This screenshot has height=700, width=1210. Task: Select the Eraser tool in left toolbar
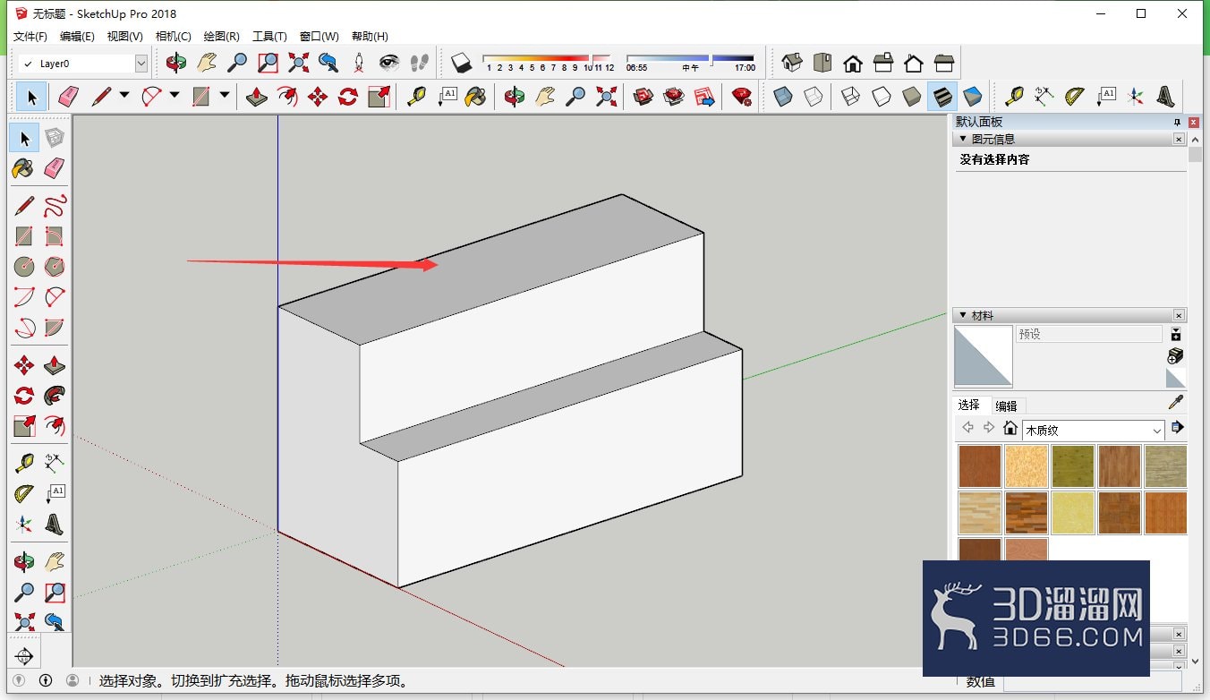click(55, 167)
